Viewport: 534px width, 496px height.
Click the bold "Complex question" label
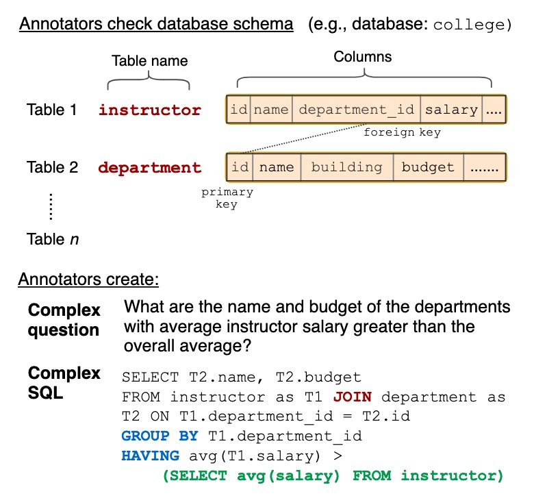(x=64, y=320)
